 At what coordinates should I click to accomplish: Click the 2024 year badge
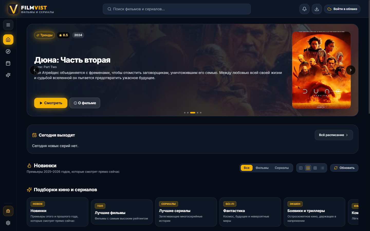[78, 35]
